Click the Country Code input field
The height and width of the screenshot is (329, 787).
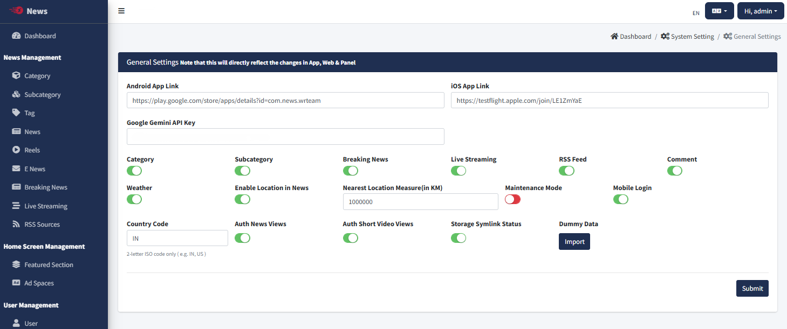tap(177, 238)
